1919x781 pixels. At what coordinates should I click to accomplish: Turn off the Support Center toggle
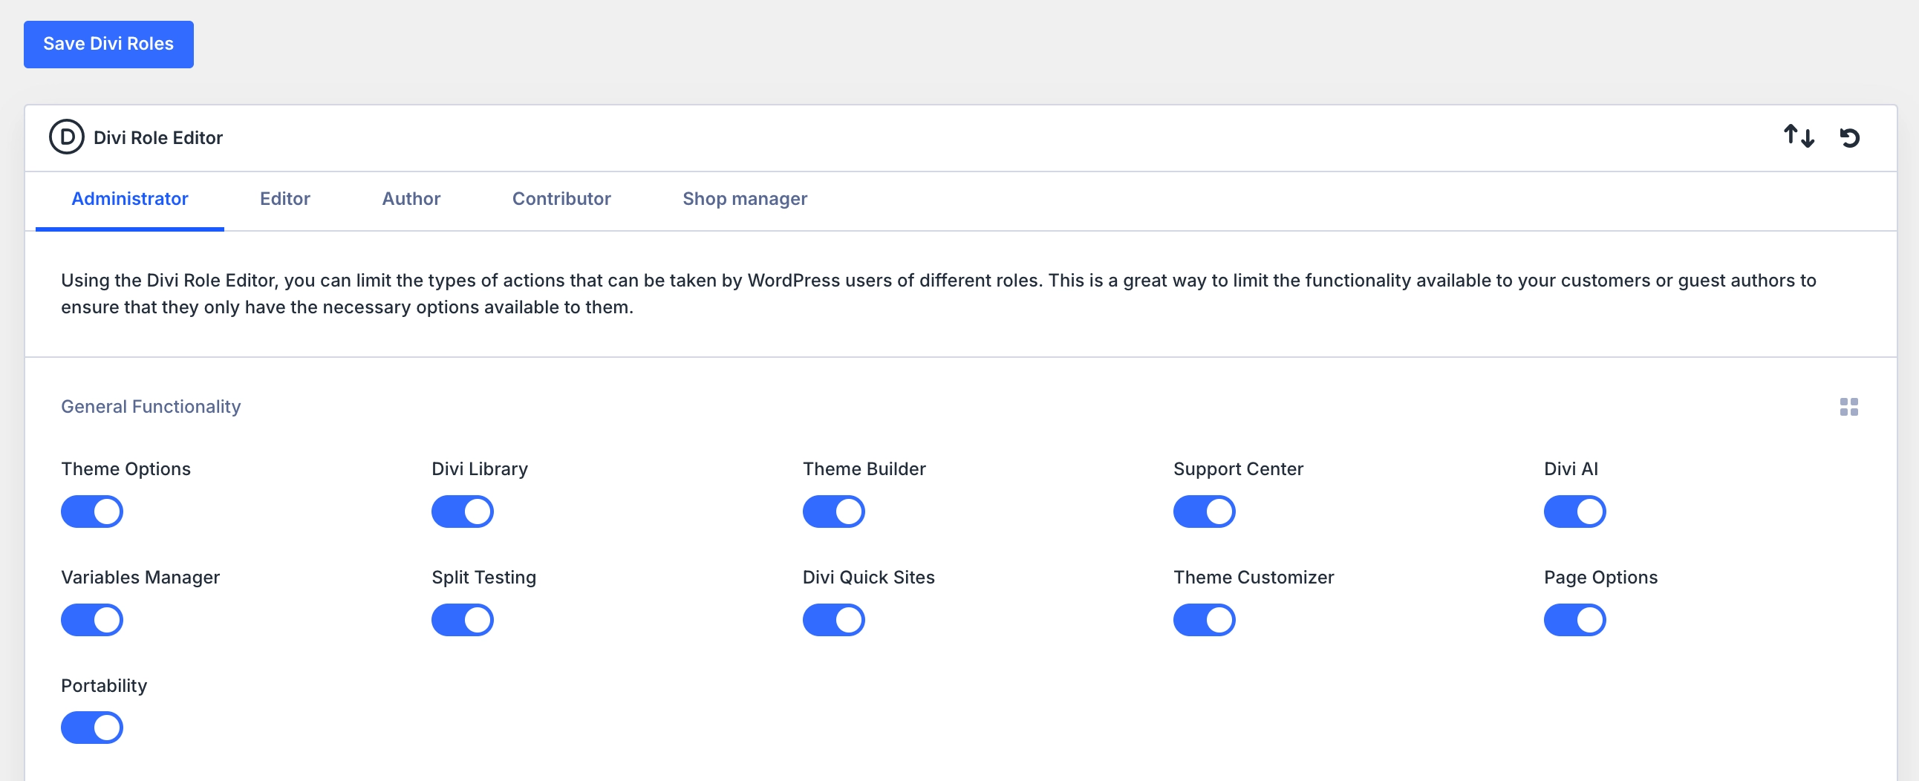pyautogui.click(x=1204, y=512)
